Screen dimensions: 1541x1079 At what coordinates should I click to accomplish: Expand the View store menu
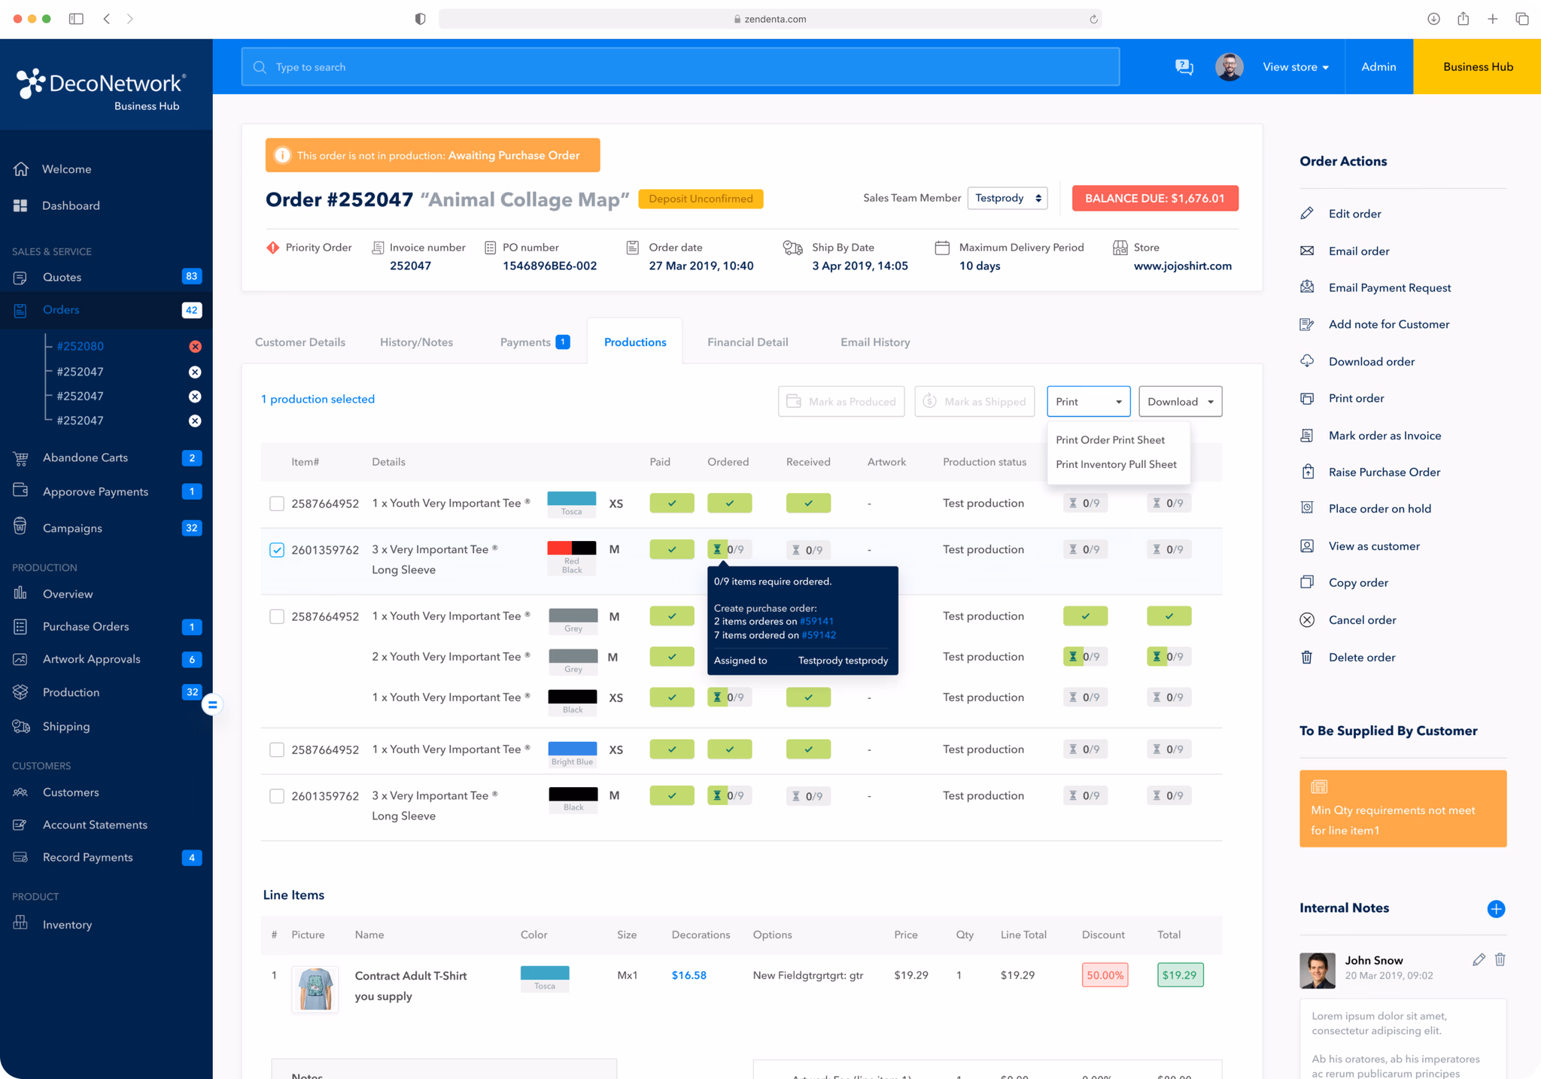pos(1295,67)
